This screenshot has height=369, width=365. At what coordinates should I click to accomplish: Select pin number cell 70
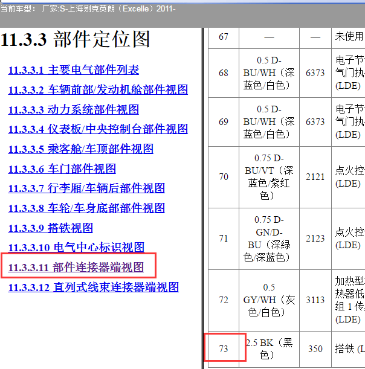(224, 177)
